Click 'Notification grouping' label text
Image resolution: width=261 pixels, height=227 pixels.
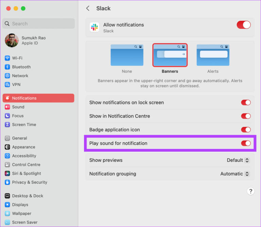(113, 174)
